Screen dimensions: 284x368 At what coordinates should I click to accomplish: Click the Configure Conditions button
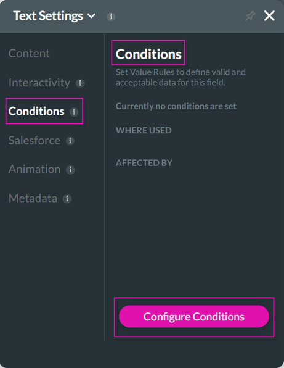tap(194, 316)
